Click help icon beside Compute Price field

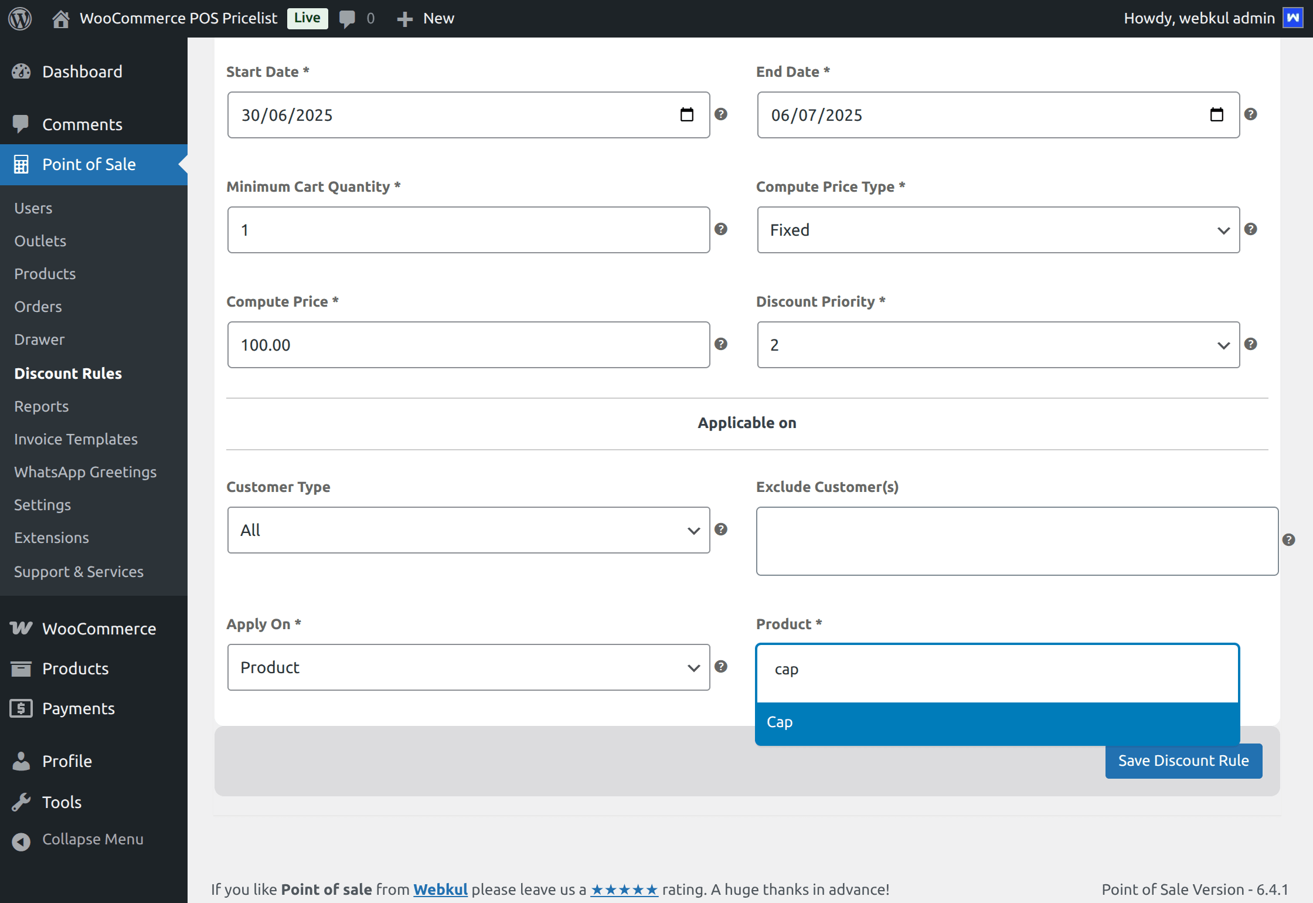(721, 344)
